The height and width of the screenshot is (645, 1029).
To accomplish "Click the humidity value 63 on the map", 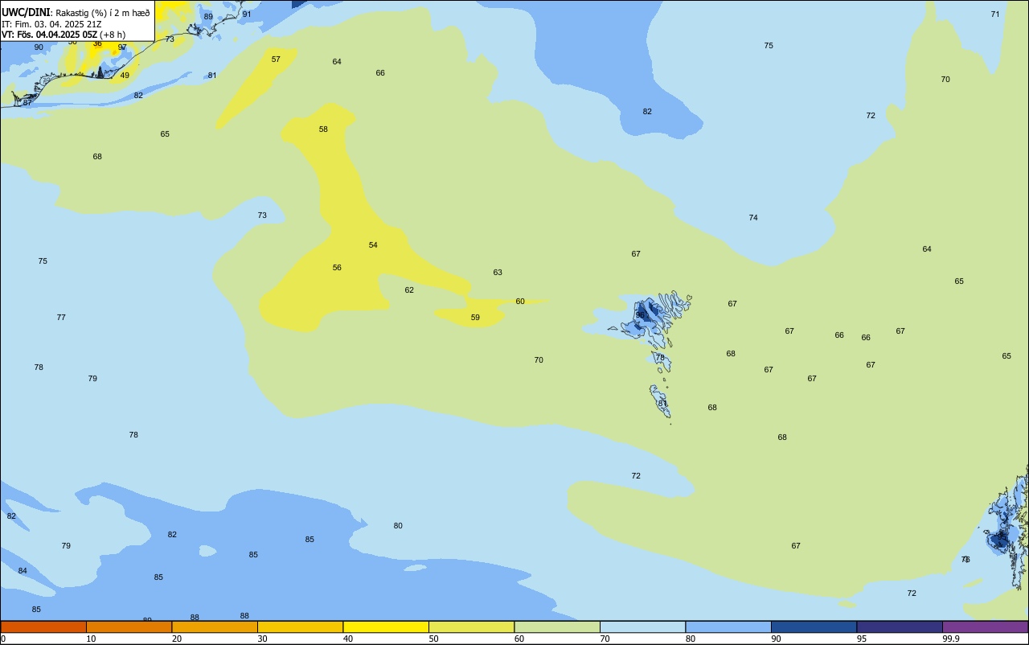I will [498, 273].
